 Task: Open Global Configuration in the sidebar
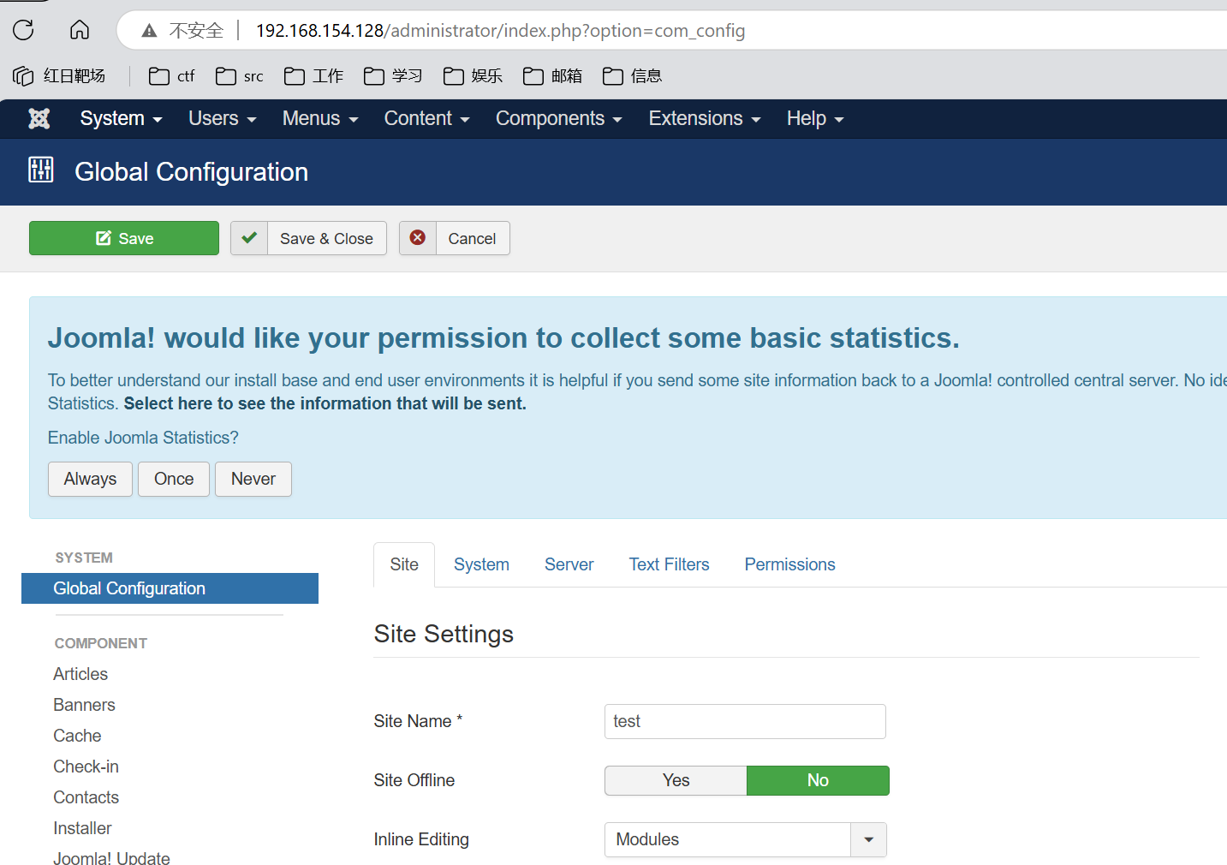(x=170, y=588)
